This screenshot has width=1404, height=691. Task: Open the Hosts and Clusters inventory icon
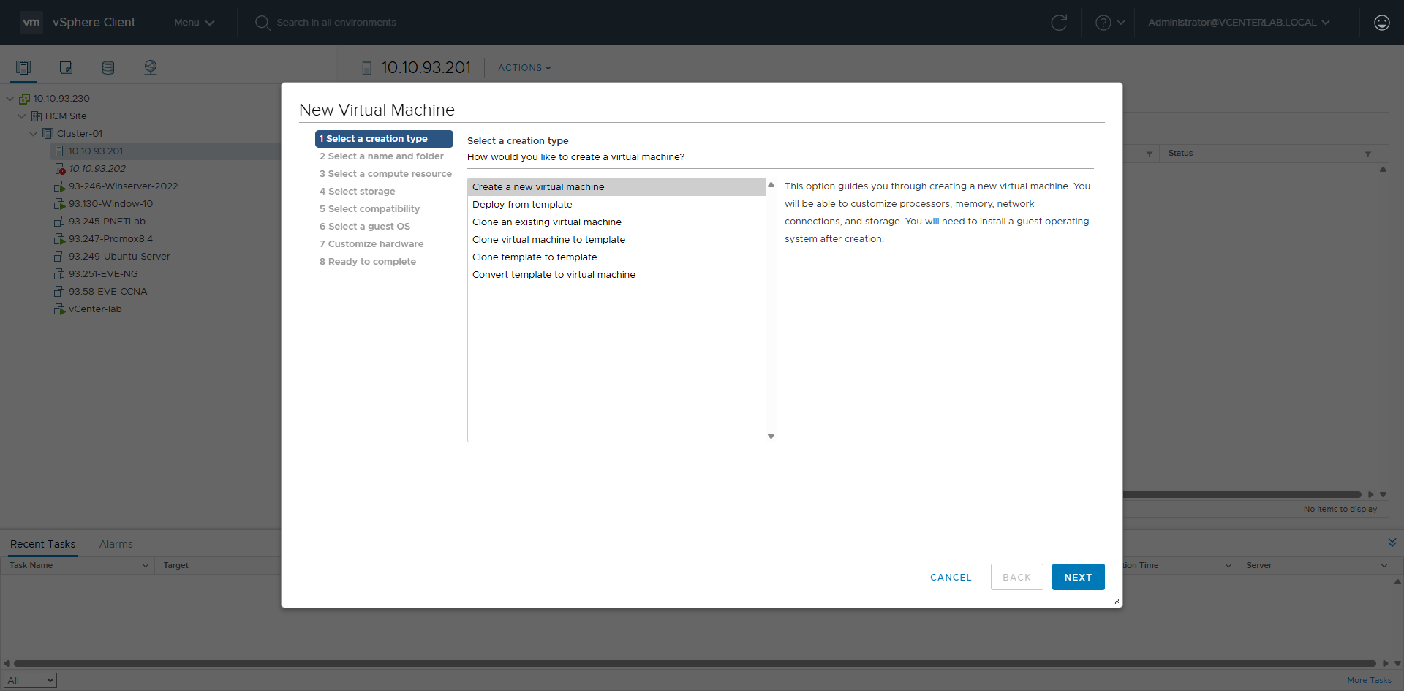23,68
